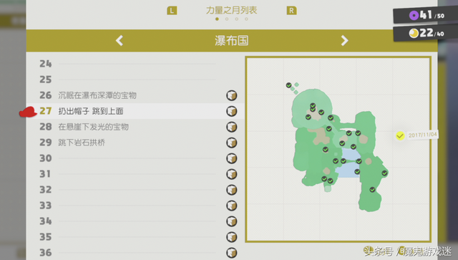The height and width of the screenshot is (260, 458).
Task: Click checkmark on the far east island edge
Action: click(x=385, y=173)
